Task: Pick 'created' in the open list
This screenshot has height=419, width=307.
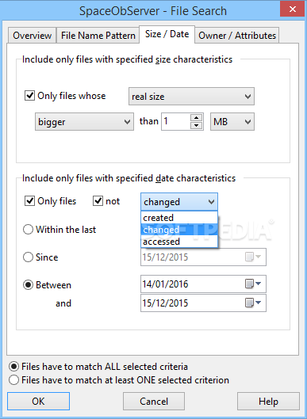Action: click(179, 218)
